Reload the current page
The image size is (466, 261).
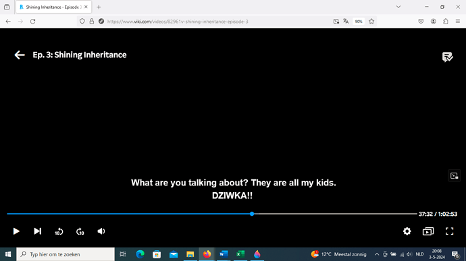click(32, 22)
